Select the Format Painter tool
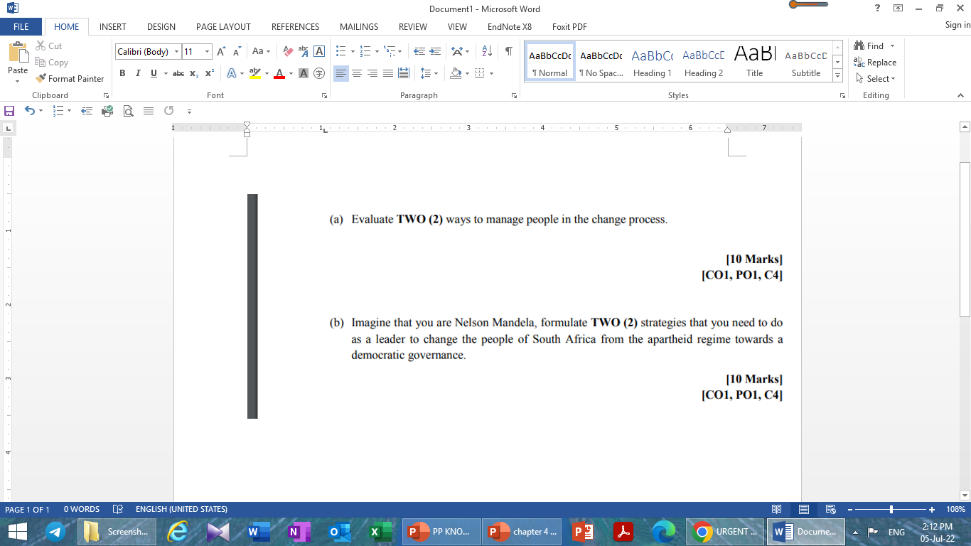The height and width of the screenshot is (546, 971). [x=69, y=78]
